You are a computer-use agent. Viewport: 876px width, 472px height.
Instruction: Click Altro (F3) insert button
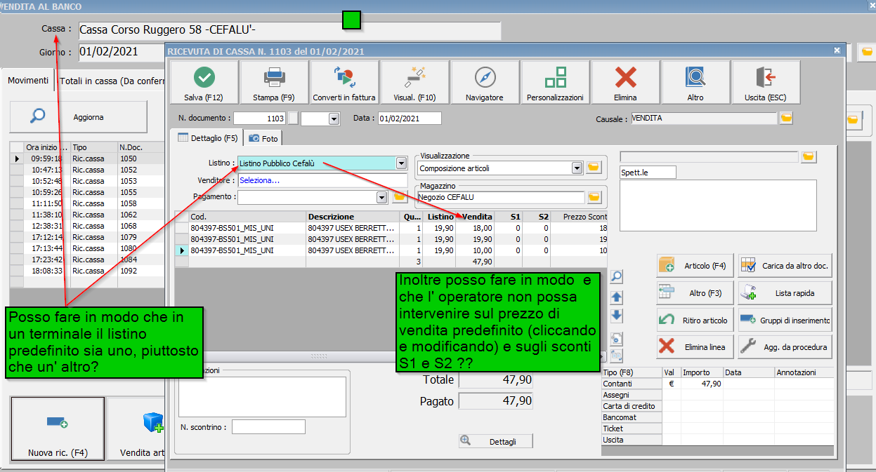(695, 292)
